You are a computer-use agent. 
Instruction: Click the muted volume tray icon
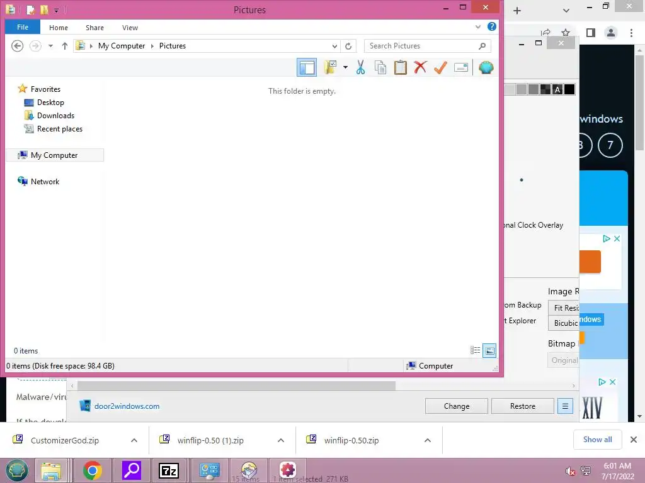570,471
